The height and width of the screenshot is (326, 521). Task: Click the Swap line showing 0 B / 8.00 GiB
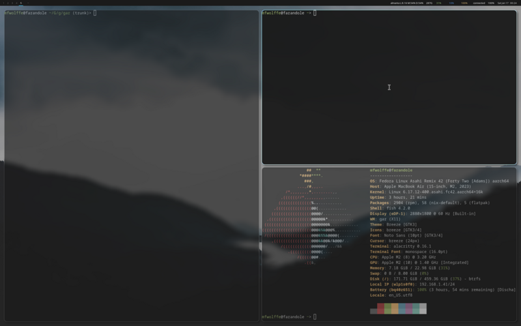(399, 273)
